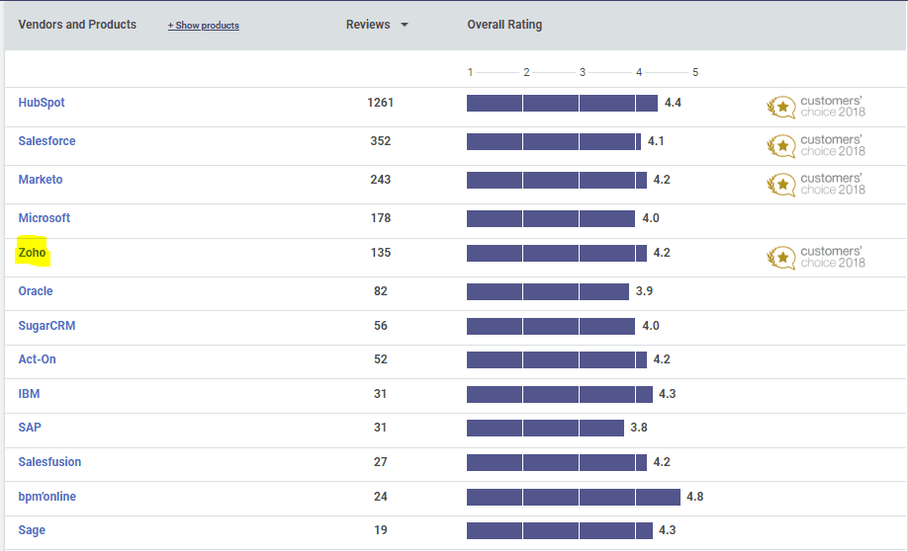908x551 pixels.
Task: Click Oracle's 3.9 rating bar
Action: [548, 291]
